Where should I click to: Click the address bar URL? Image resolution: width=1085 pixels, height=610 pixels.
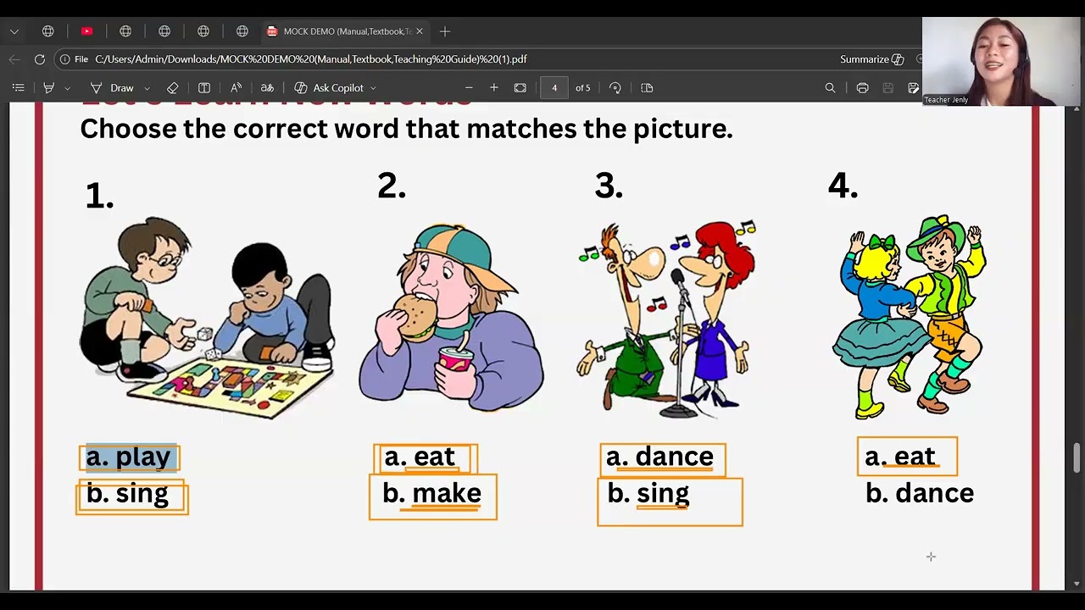(x=311, y=59)
